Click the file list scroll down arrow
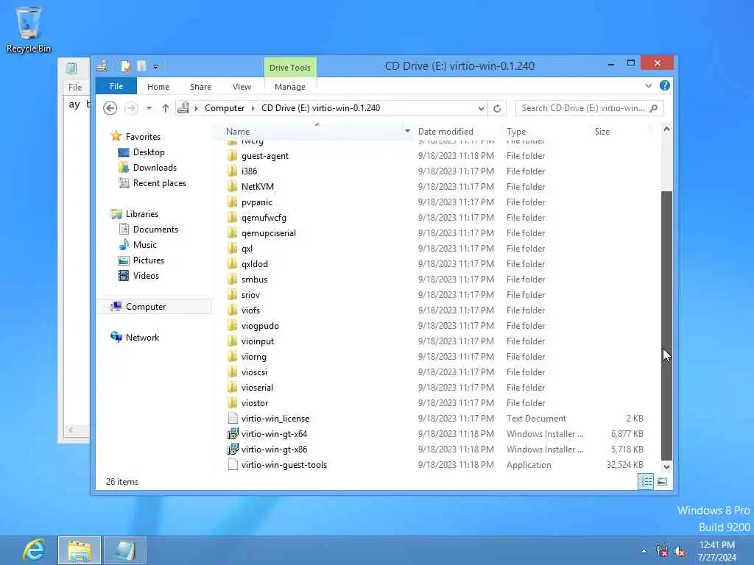Screen dimensions: 754x565 pyautogui.click(x=666, y=466)
